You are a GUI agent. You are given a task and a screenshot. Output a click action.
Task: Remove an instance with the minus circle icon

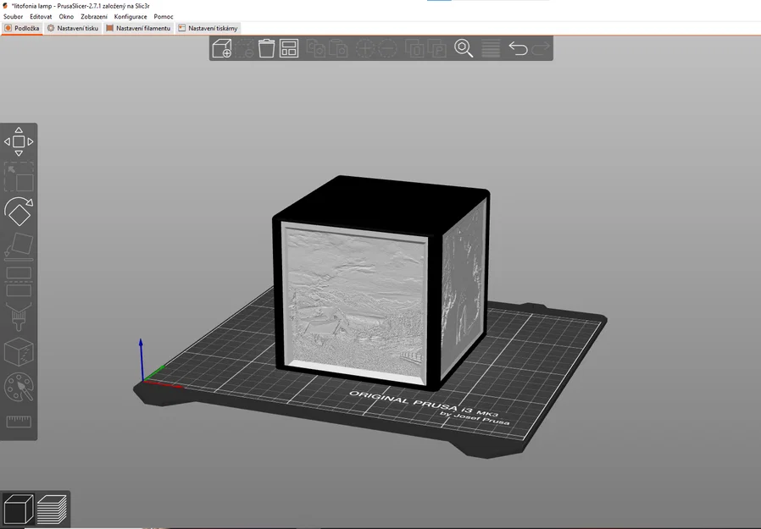pyautogui.click(x=387, y=48)
